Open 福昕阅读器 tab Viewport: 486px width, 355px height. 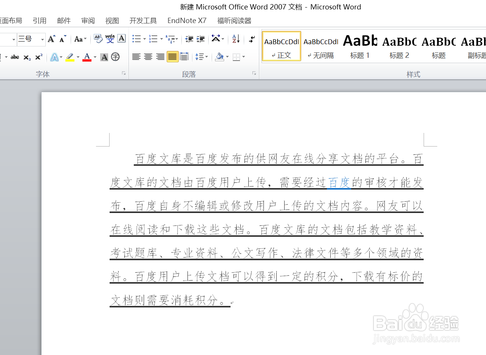[234, 21]
